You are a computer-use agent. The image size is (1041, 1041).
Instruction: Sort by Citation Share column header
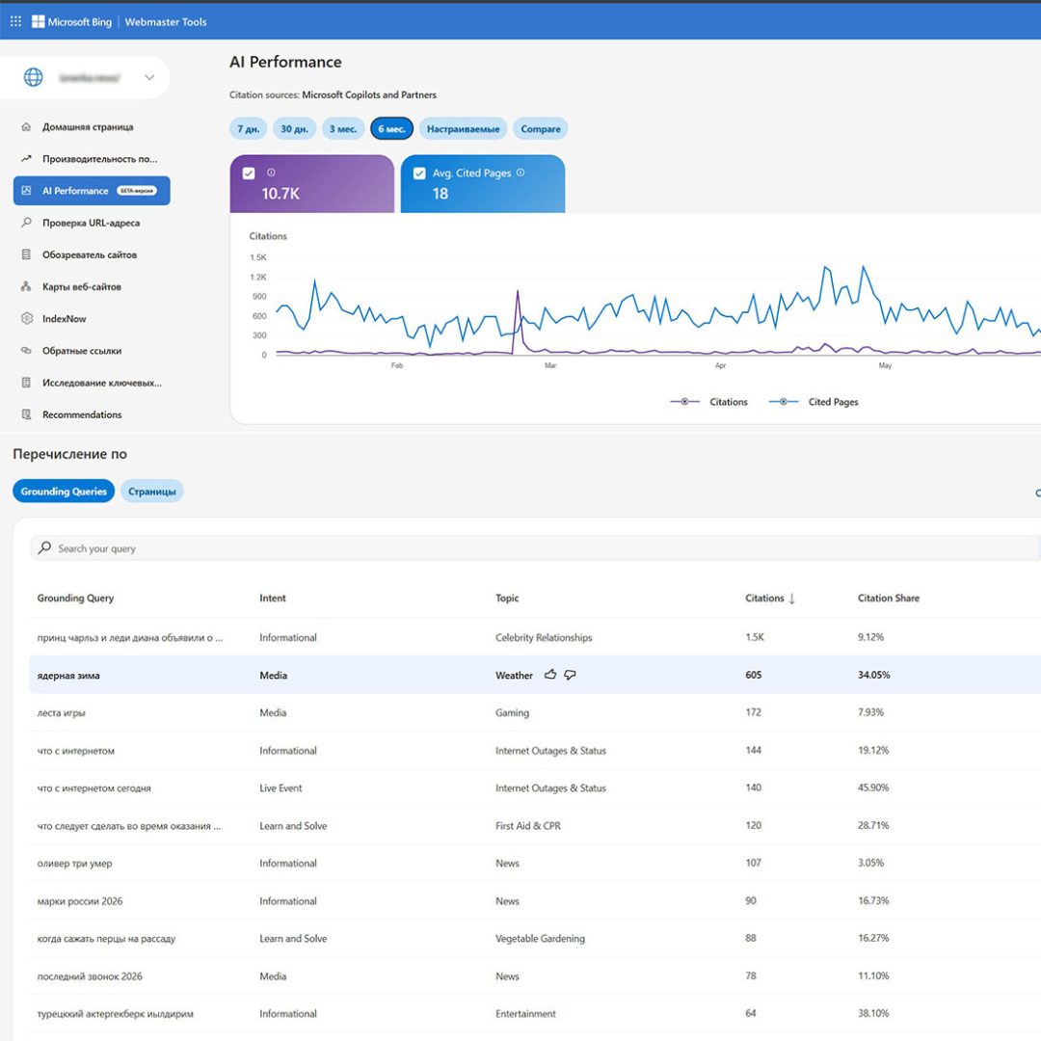point(889,599)
